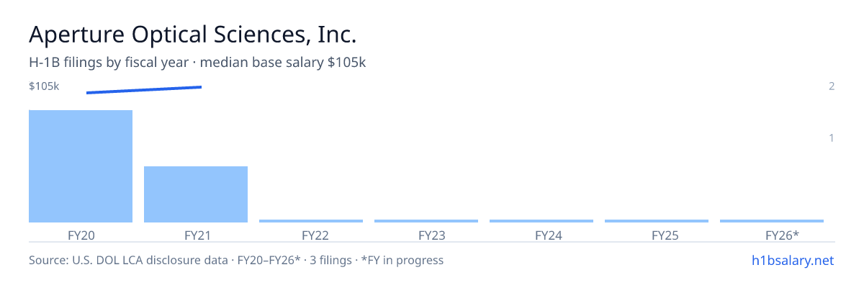
Task: Click the H-1B filings subtitle text
Action: tap(198, 63)
